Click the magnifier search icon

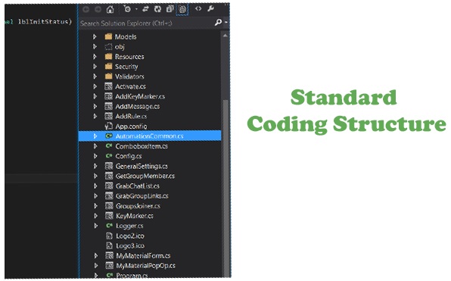click(x=218, y=22)
